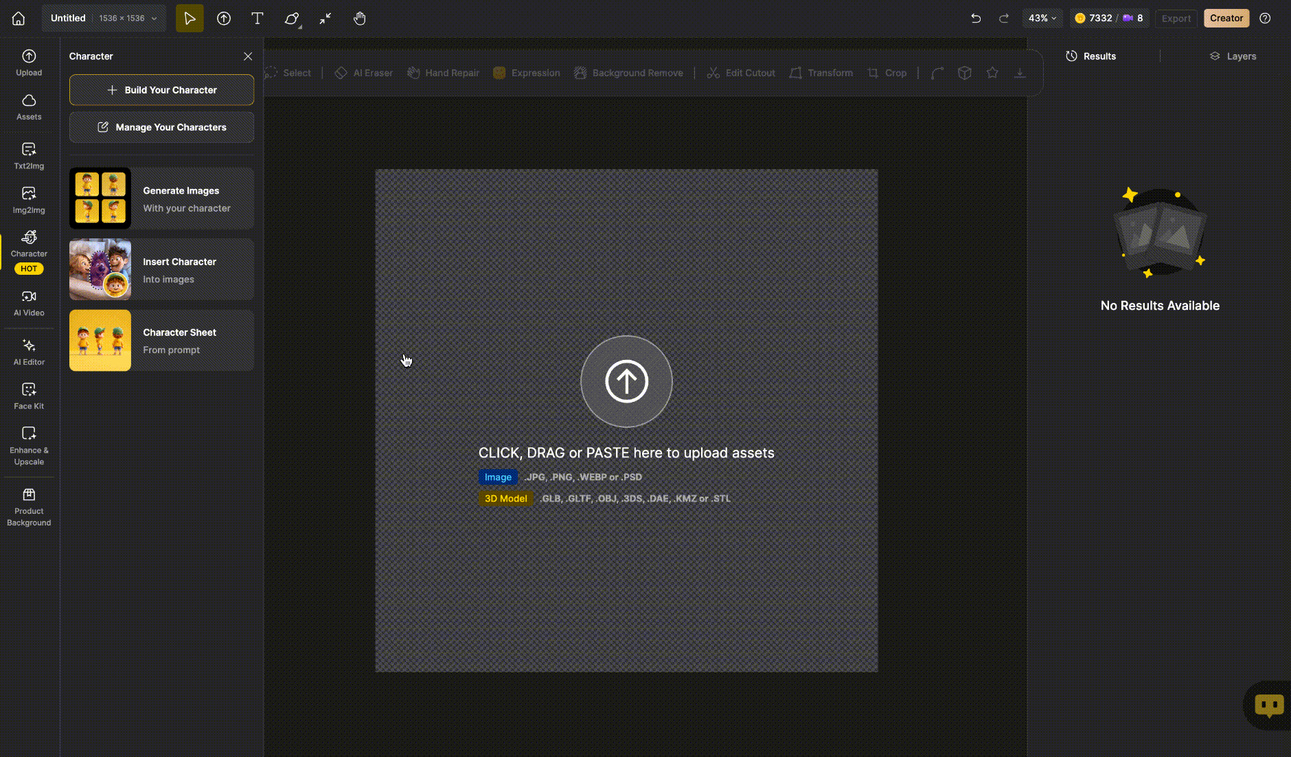Switch to the Results tab
This screenshot has height=757, width=1291.
click(1090, 56)
